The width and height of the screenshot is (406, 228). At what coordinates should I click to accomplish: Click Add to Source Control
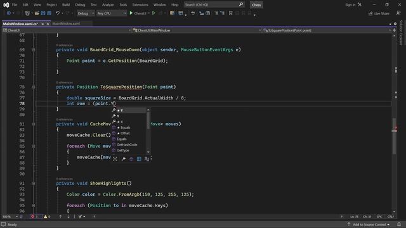click(369, 224)
